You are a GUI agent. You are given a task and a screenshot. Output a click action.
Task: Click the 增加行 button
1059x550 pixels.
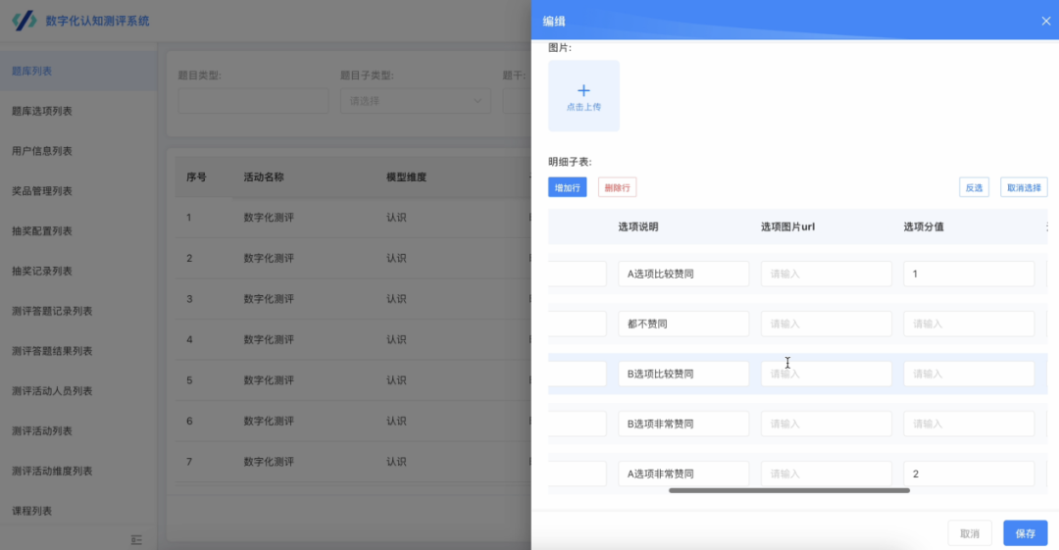click(568, 187)
